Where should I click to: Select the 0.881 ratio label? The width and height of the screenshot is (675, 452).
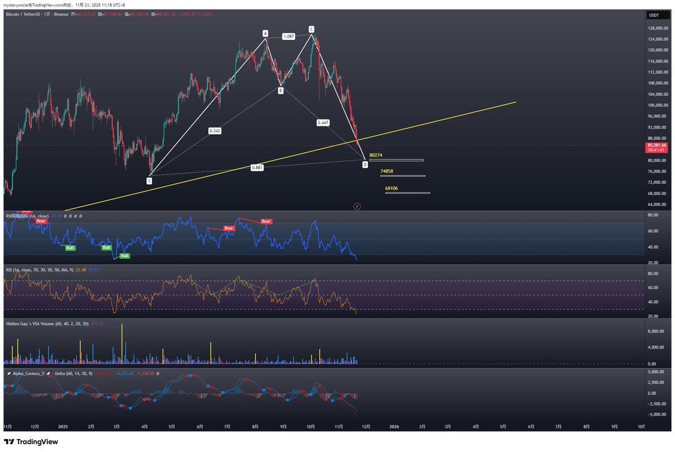[256, 167]
